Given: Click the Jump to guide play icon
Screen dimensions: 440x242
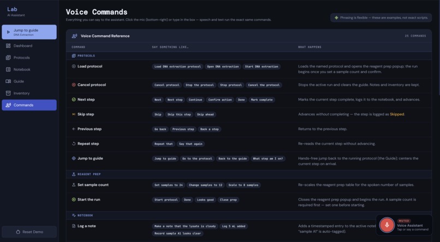Looking at the screenshot, I should click(x=8, y=32).
